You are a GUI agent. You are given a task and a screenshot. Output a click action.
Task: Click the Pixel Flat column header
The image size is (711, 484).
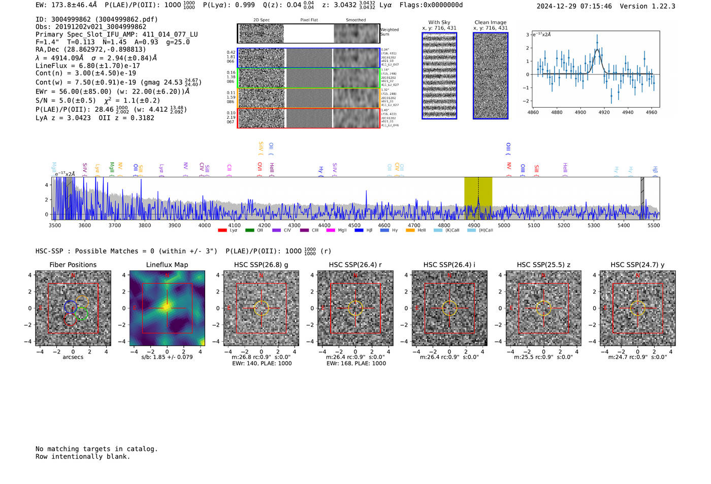point(309,20)
